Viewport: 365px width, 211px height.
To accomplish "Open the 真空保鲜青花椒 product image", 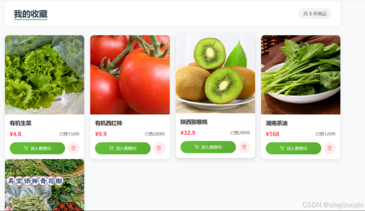I will 44,185.
